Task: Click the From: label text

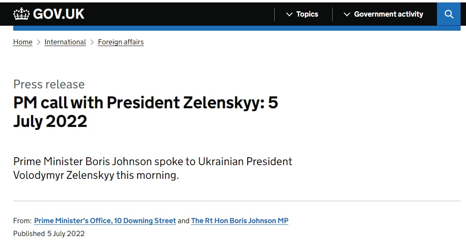Action: 22,221
